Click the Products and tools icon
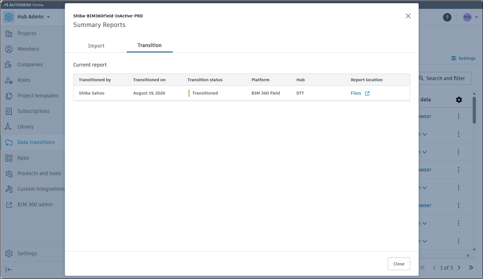The width and height of the screenshot is (483, 279). coord(9,173)
